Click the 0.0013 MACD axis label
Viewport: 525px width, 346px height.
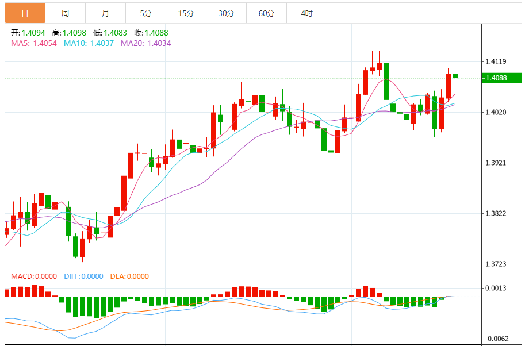[496, 288]
